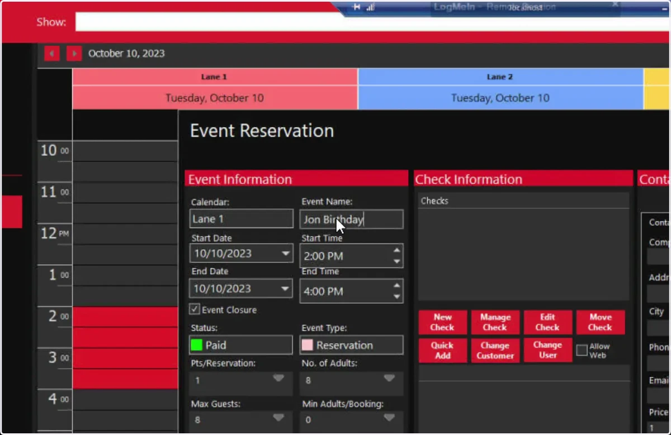The width and height of the screenshot is (671, 435).
Task: Decrease End Time with down arrow
Action: tap(397, 297)
